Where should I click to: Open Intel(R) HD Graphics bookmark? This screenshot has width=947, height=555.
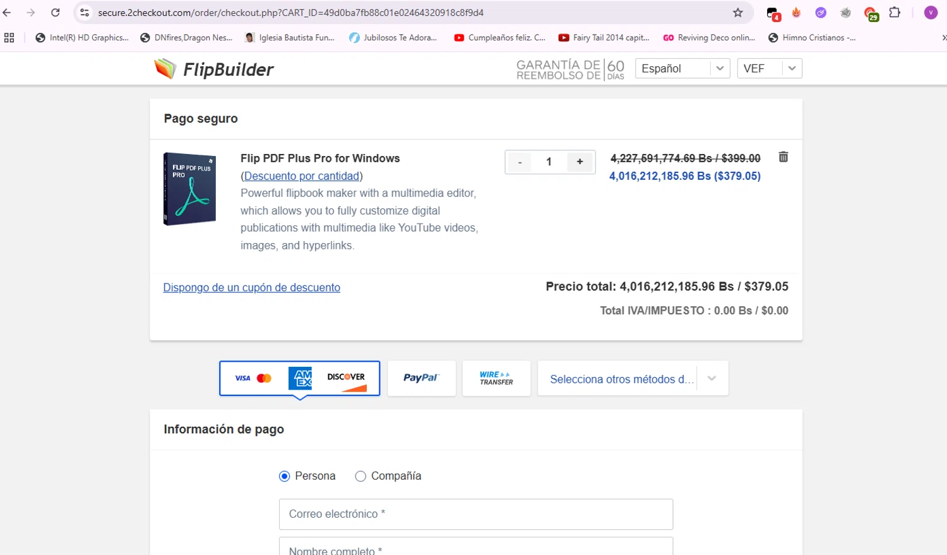point(82,38)
